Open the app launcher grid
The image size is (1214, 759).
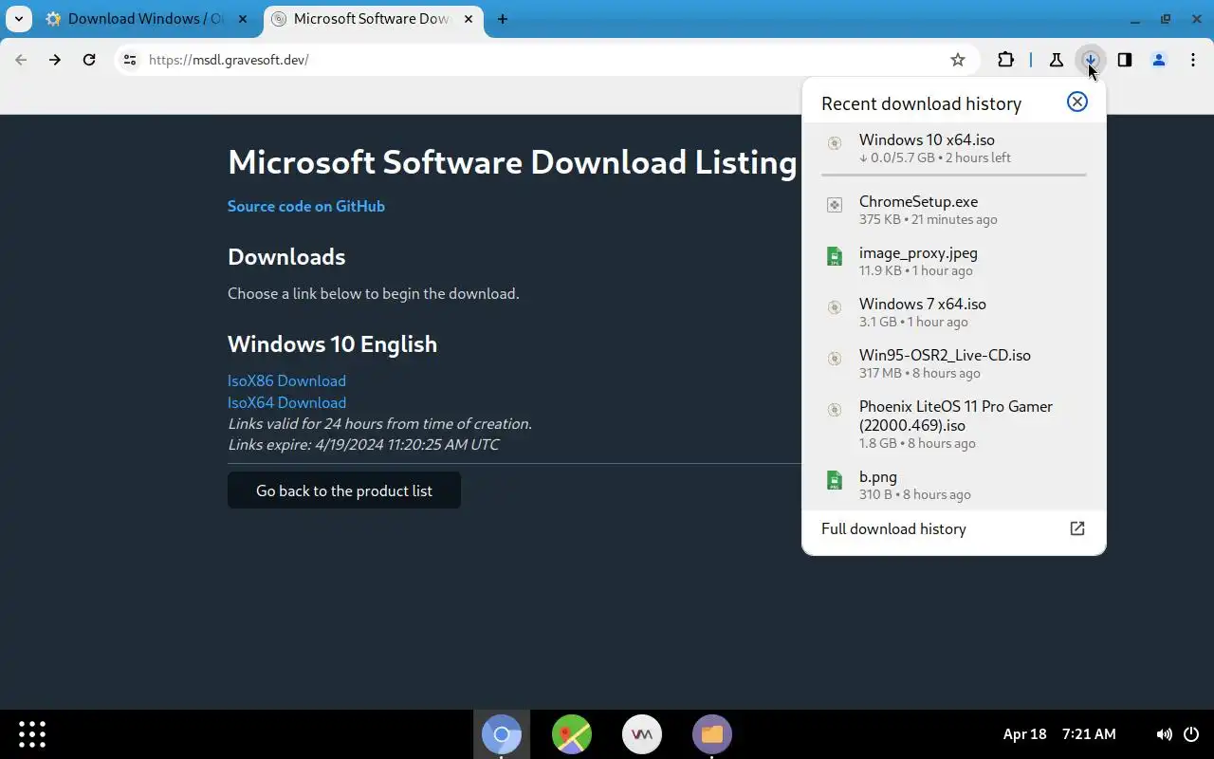coord(32,733)
